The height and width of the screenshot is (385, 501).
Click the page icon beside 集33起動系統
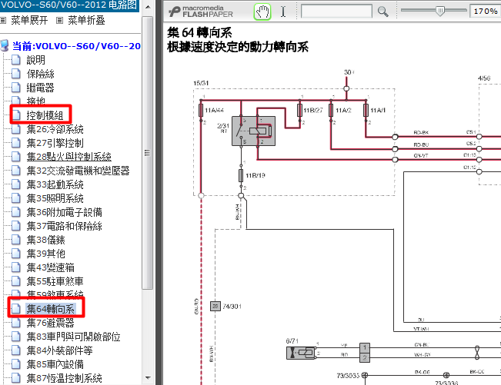[x=16, y=184]
